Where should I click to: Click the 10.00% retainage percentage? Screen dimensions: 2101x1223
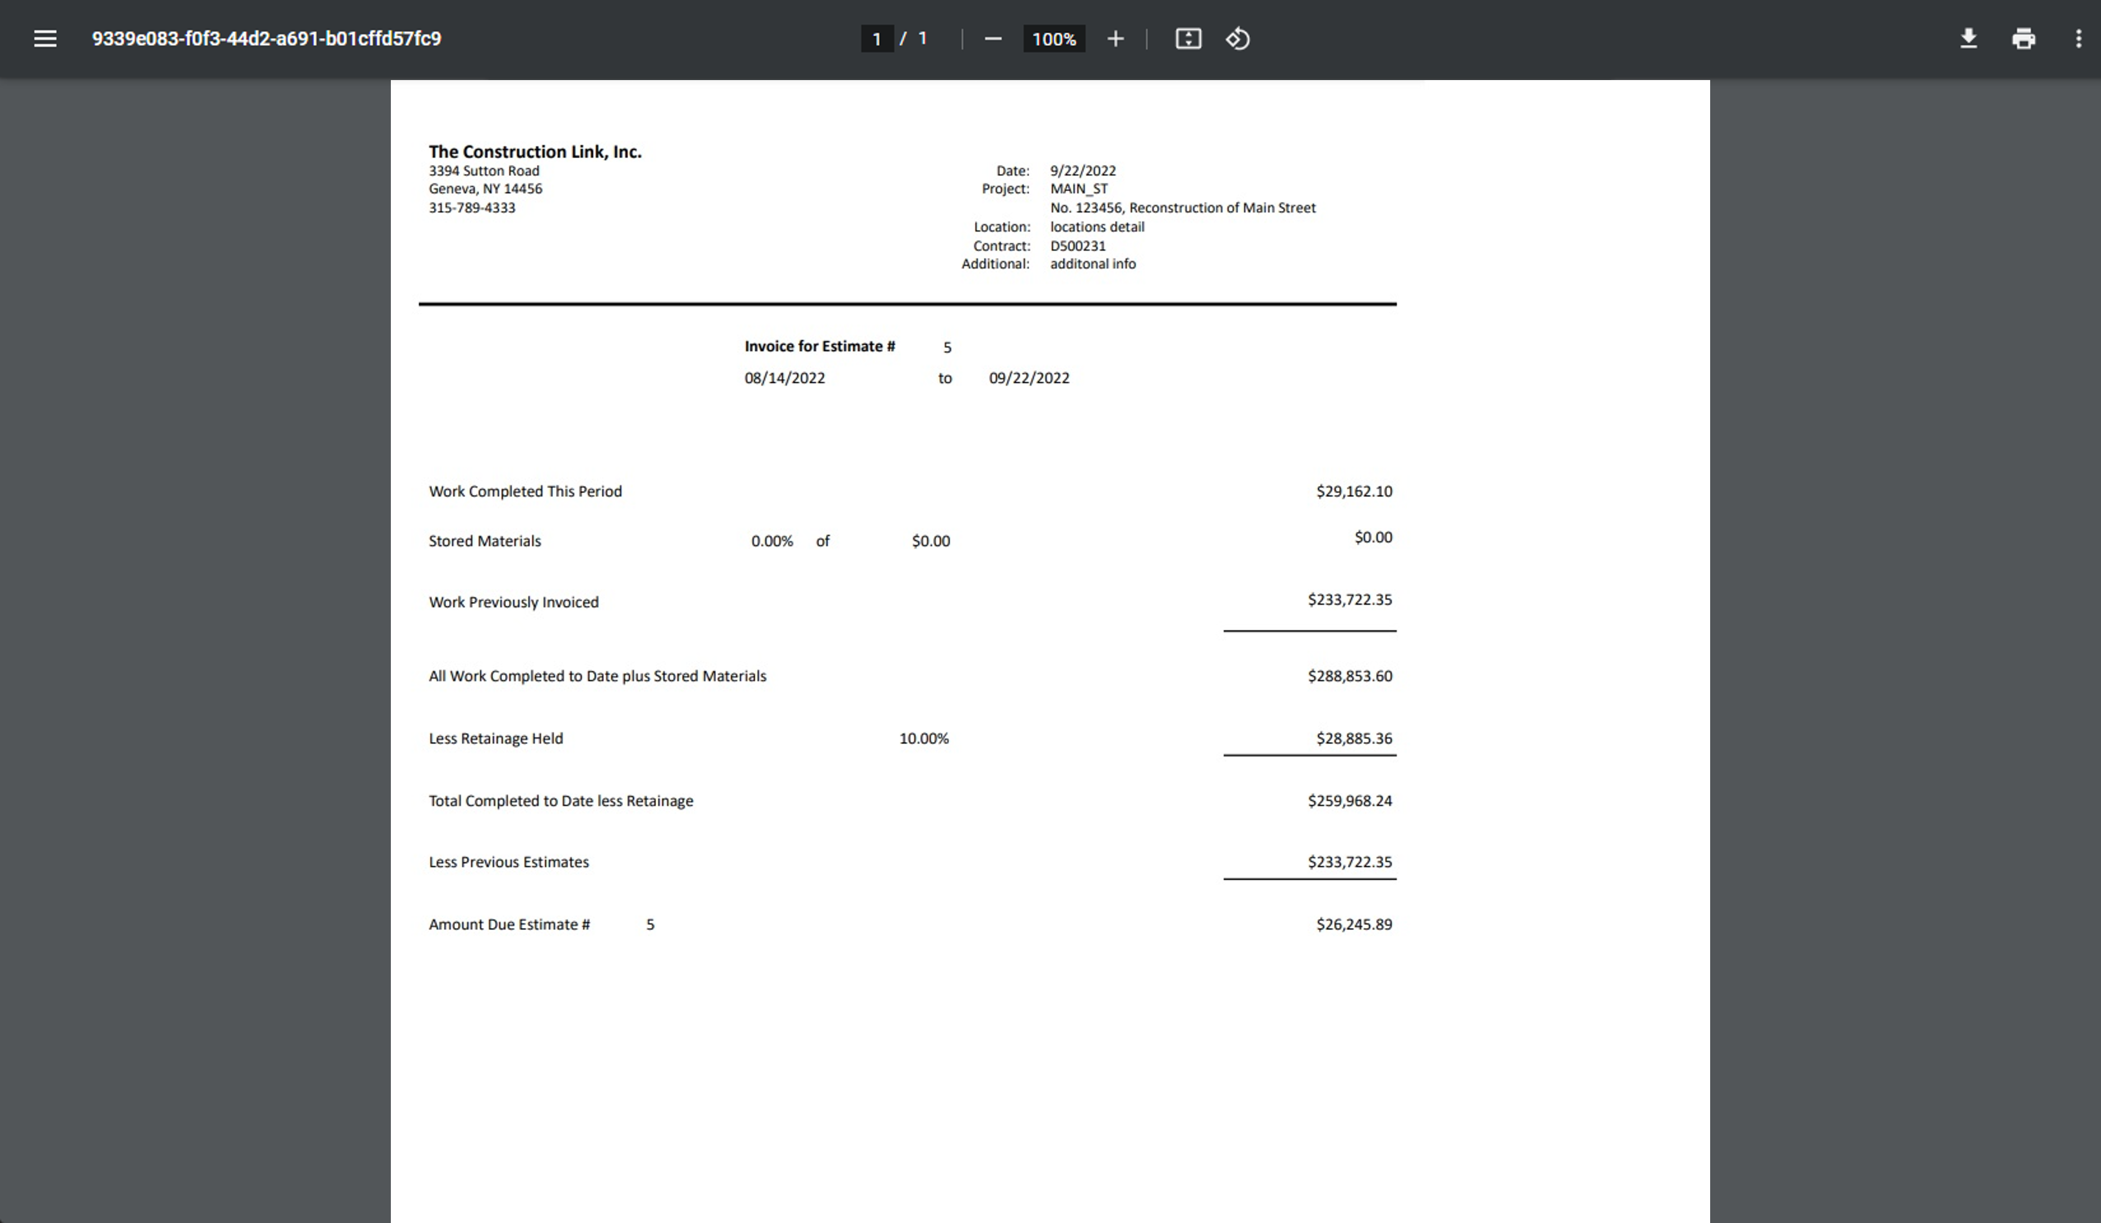point(924,738)
